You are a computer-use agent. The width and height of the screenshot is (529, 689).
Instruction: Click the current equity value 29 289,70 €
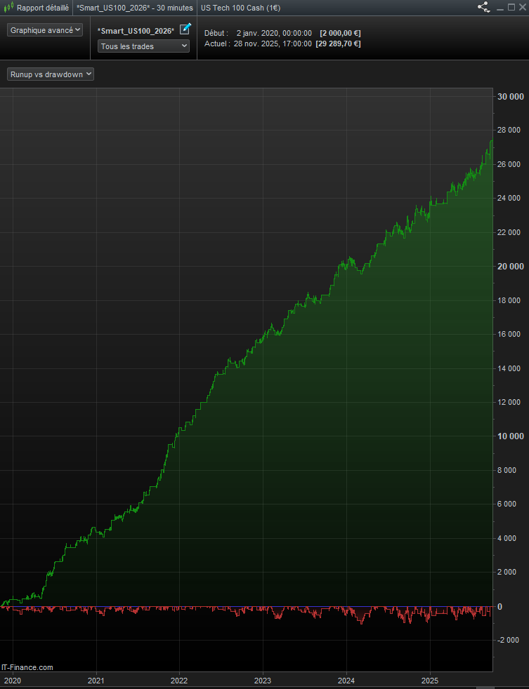click(x=339, y=44)
